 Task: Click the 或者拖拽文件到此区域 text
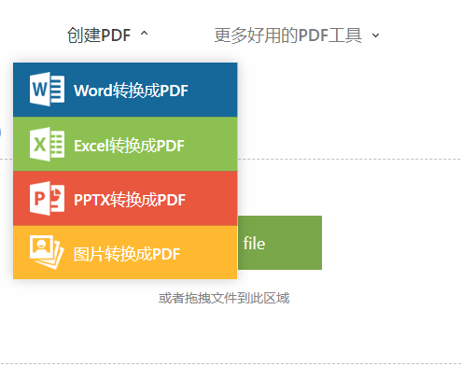(224, 298)
